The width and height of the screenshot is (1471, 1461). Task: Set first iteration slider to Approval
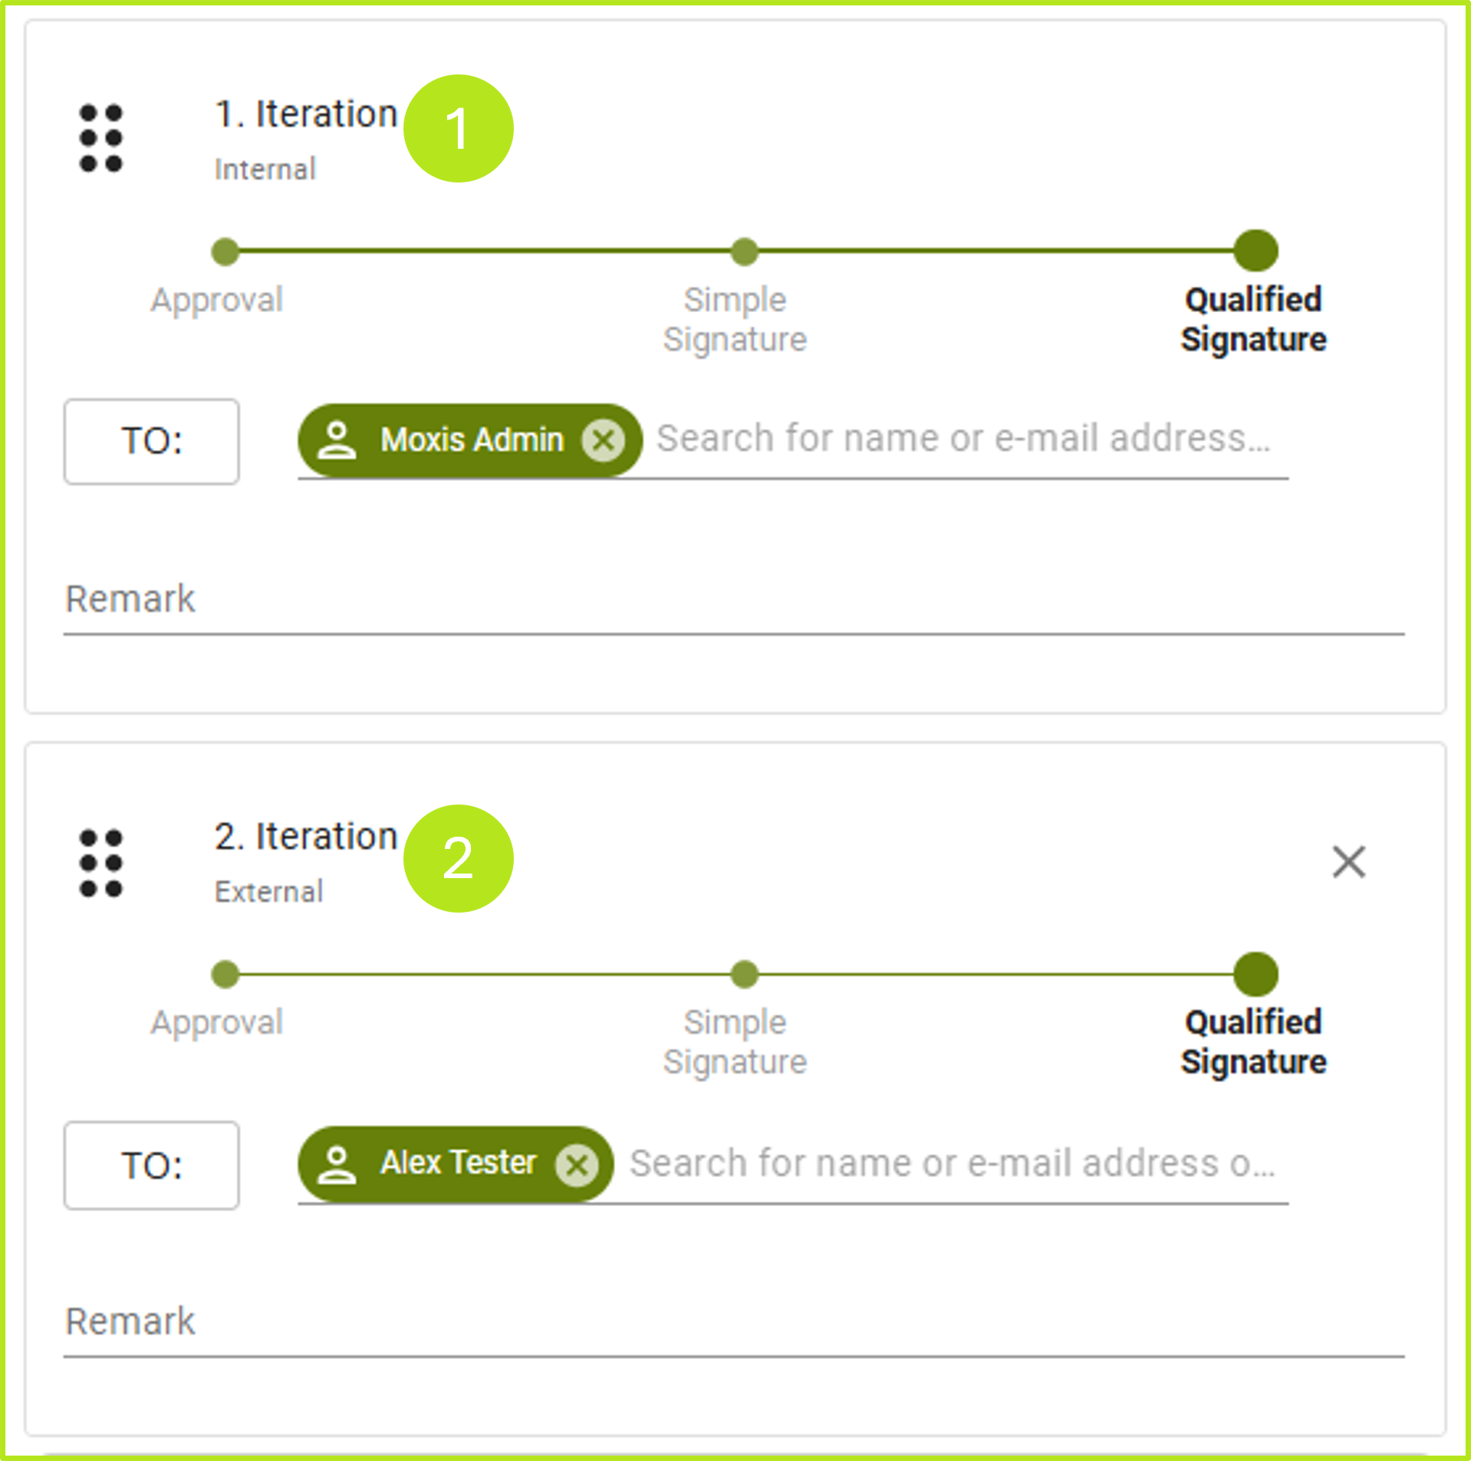(225, 252)
